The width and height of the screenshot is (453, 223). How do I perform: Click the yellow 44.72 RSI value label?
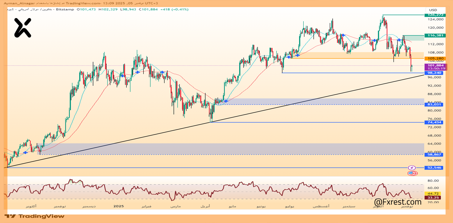[x=433, y=194]
